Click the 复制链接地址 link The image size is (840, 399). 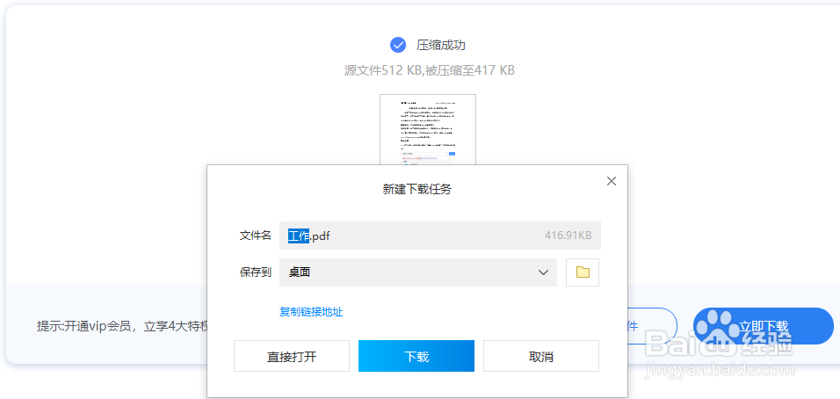(x=311, y=312)
